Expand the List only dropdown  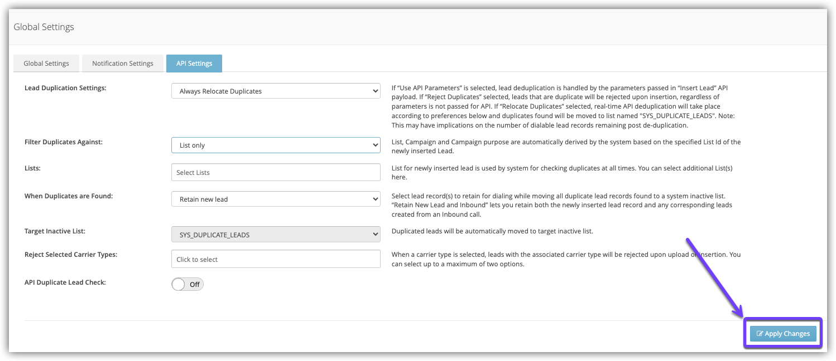pyautogui.click(x=275, y=145)
